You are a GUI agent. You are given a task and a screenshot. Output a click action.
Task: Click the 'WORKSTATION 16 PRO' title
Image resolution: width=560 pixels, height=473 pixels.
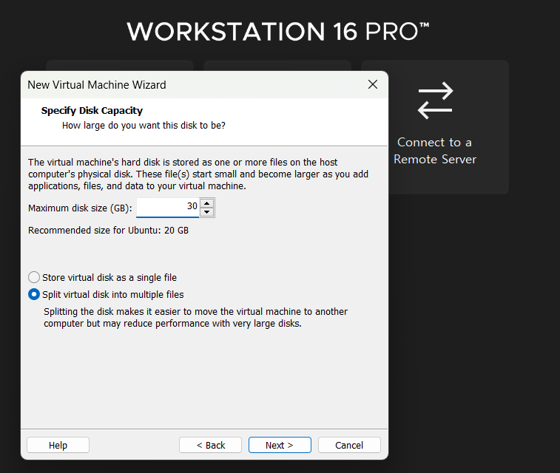coord(278,31)
